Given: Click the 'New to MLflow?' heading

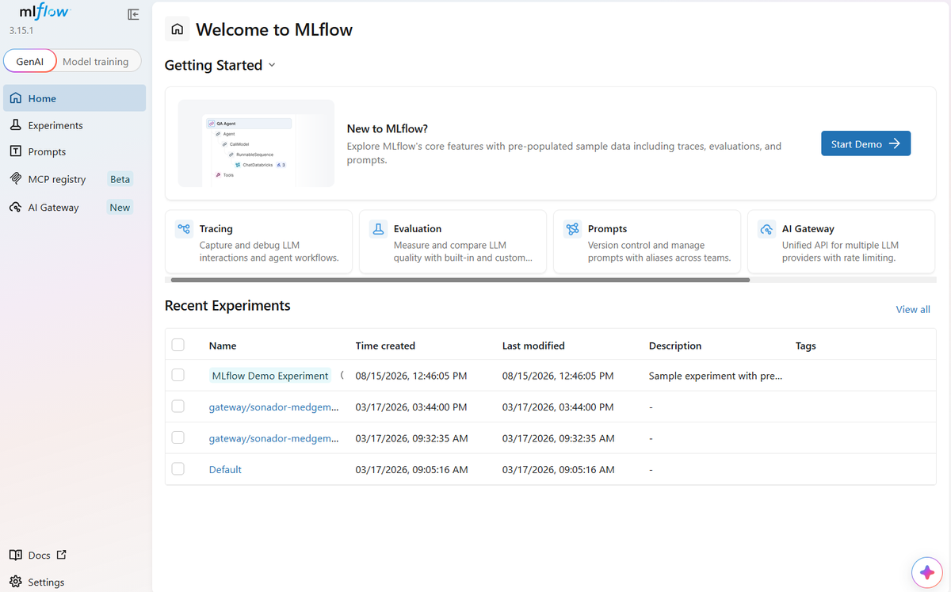Looking at the screenshot, I should point(388,128).
